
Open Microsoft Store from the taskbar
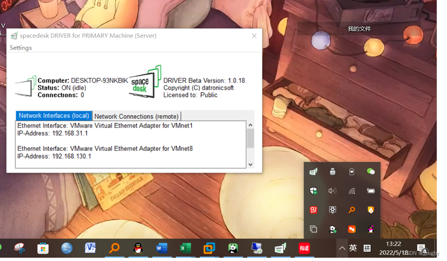point(43,248)
